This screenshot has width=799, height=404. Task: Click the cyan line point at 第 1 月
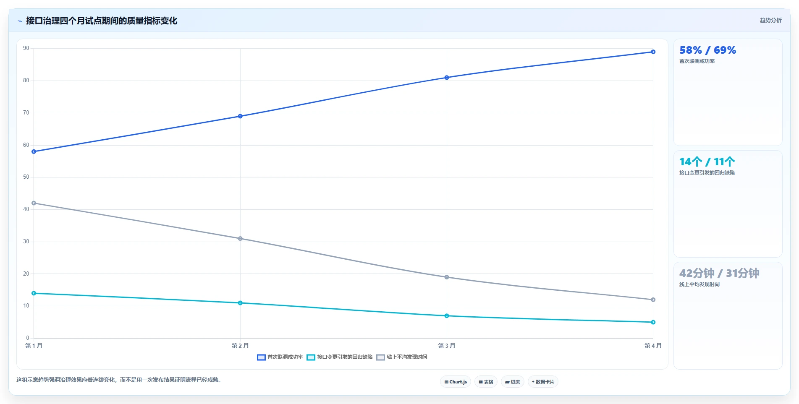34,293
